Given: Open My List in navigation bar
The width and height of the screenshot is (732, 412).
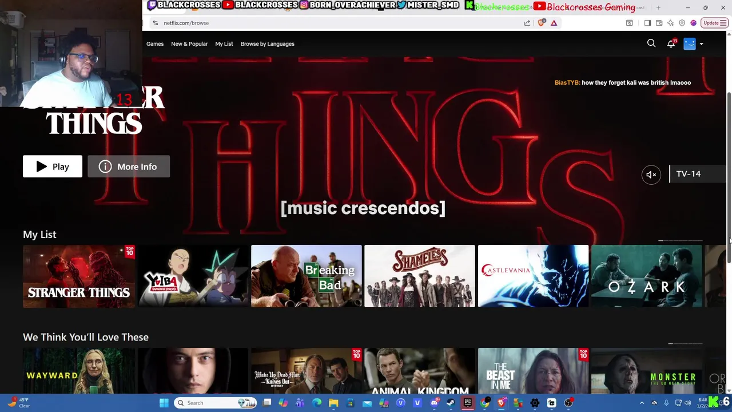Looking at the screenshot, I should click(x=224, y=43).
